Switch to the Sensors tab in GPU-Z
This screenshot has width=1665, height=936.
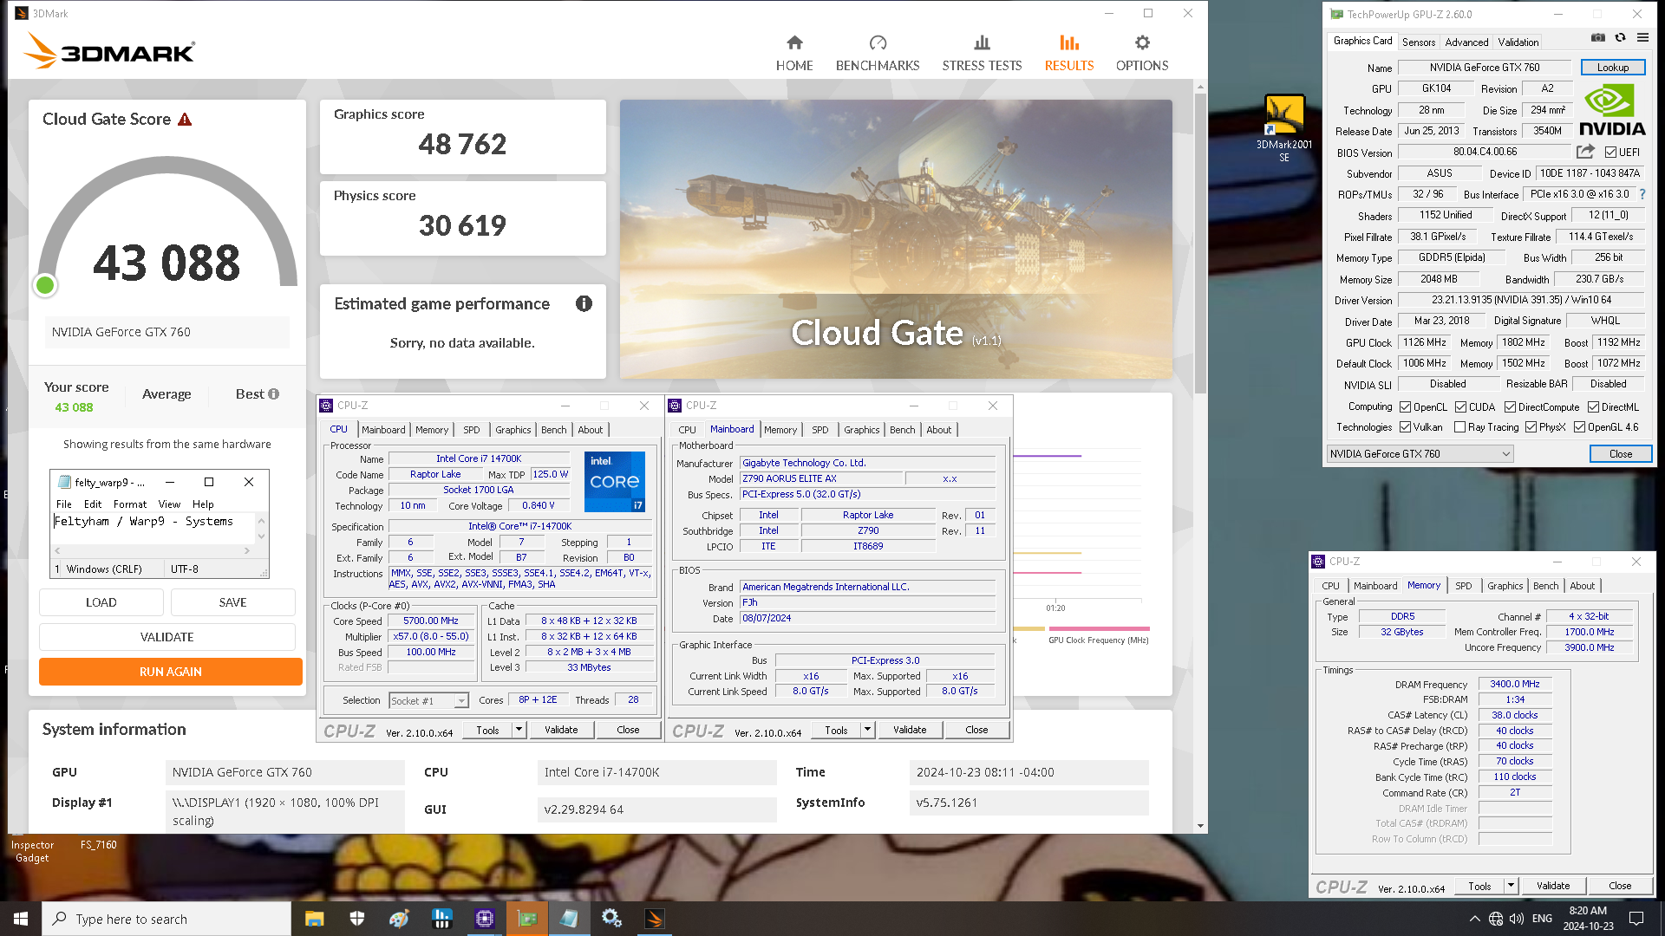(1419, 42)
